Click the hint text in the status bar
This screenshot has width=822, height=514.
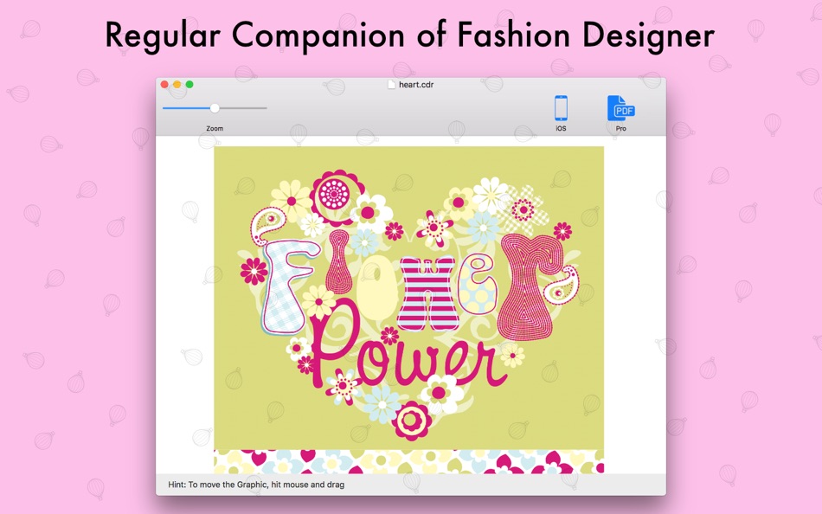[256, 485]
